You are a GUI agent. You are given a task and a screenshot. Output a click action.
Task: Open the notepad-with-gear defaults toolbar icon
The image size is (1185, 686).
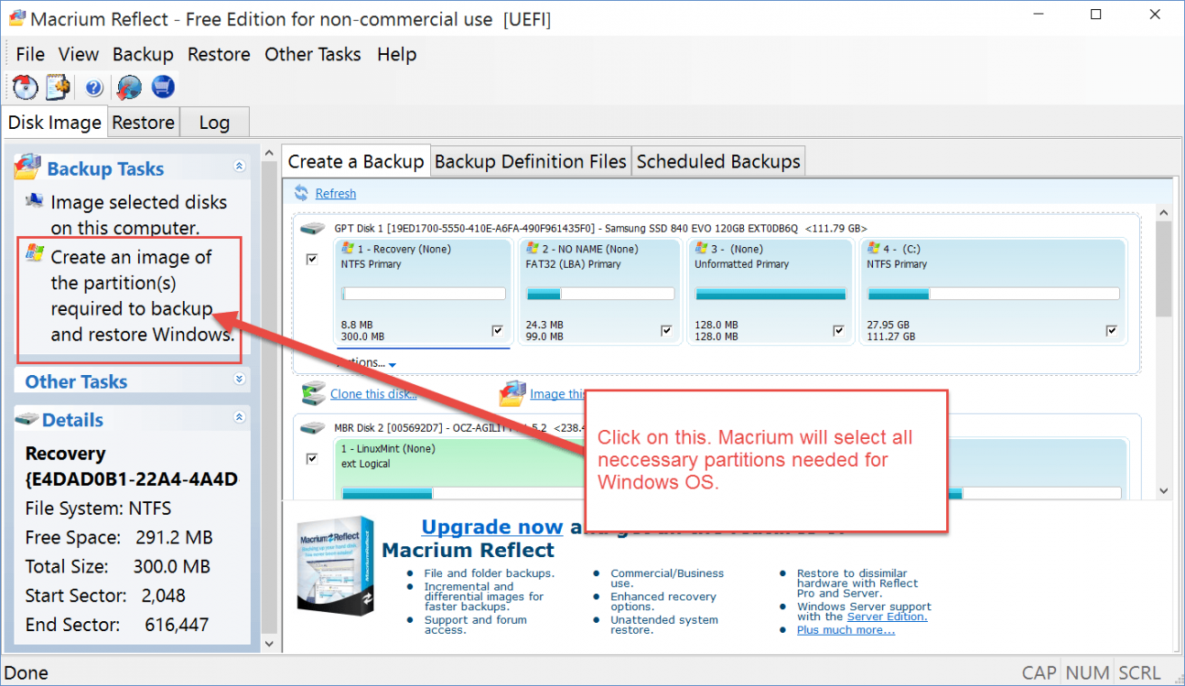[59, 87]
